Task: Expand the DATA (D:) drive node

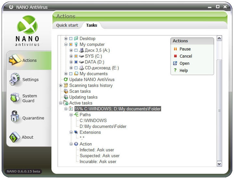Action: tap(71, 62)
